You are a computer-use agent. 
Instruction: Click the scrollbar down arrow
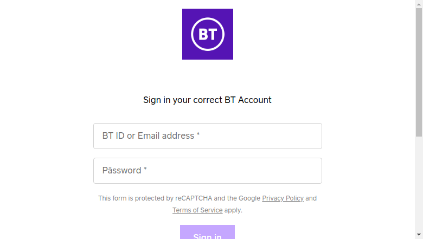point(419,235)
